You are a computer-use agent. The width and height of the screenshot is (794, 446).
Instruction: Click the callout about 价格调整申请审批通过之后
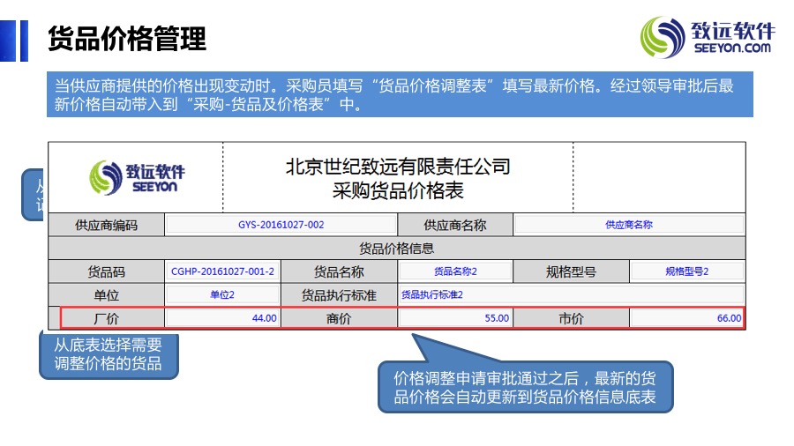point(525,387)
